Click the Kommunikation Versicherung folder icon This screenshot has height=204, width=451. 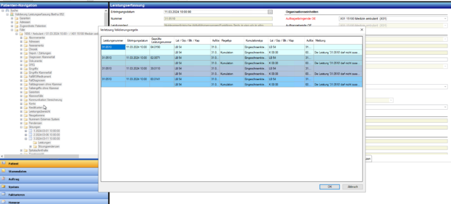pos(26,100)
